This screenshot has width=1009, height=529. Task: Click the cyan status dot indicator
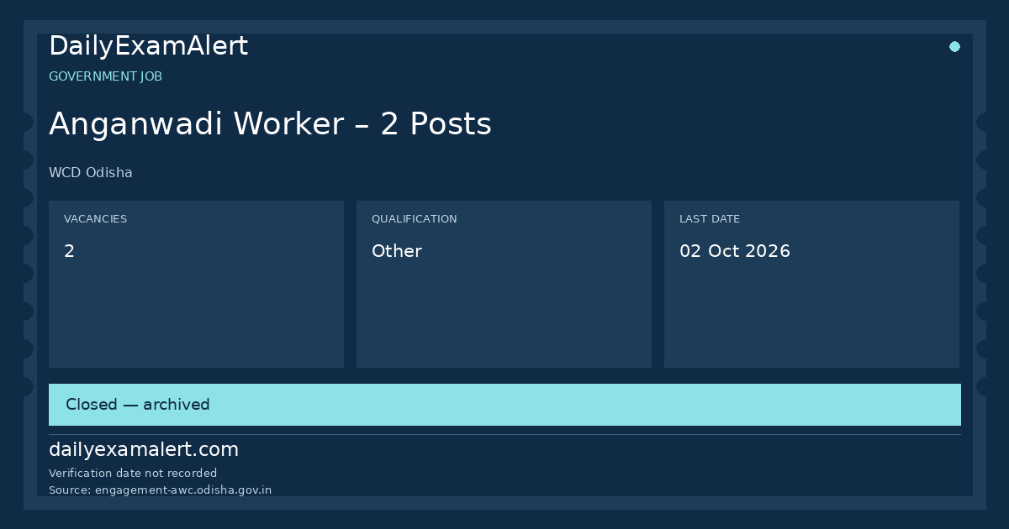coord(954,47)
